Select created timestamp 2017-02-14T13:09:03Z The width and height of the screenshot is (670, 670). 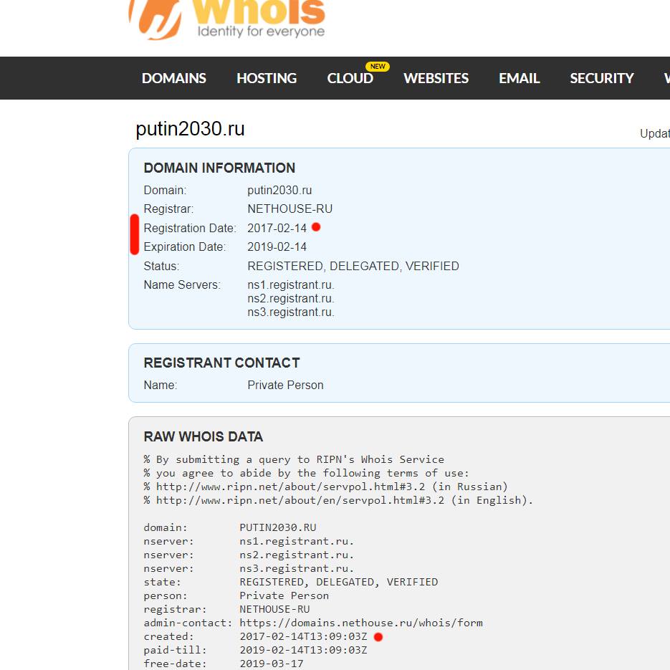[x=303, y=636]
